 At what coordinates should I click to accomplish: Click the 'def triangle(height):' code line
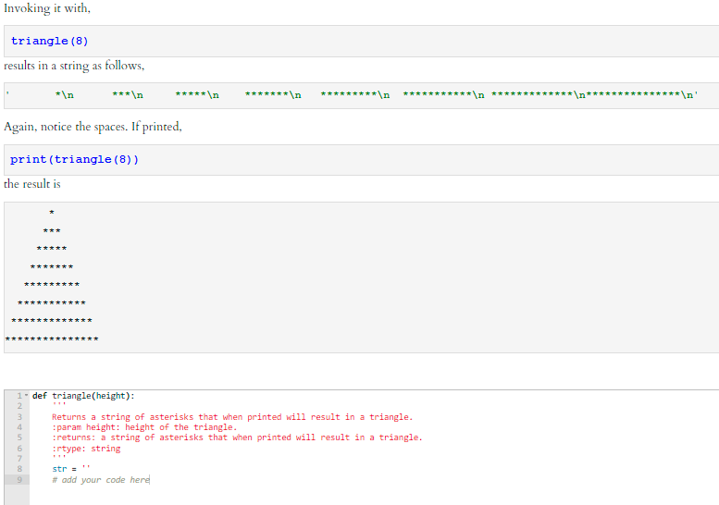click(83, 396)
